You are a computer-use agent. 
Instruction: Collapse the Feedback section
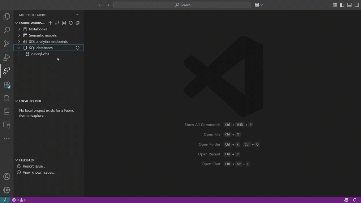[x=16, y=160]
